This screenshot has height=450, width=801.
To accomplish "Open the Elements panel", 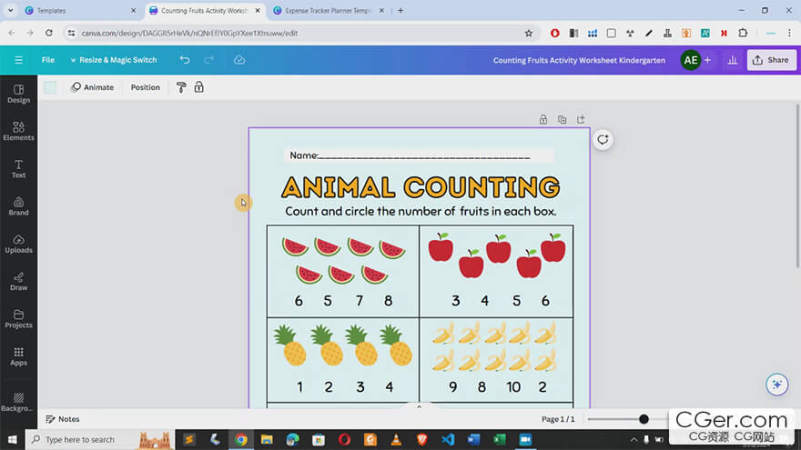I will (18, 131).
